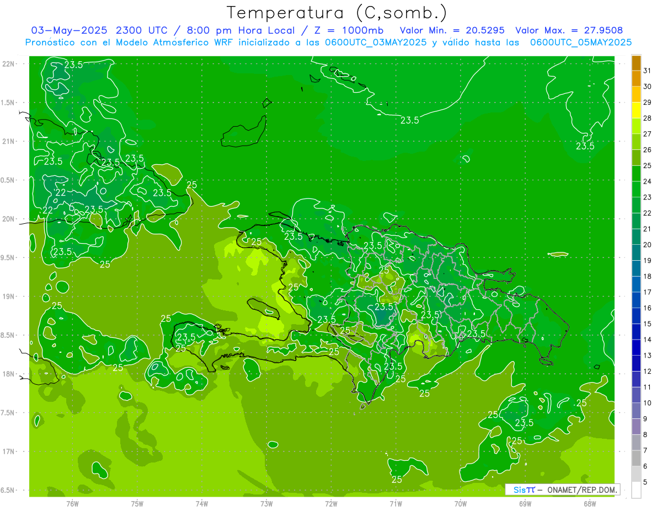Click the "72W" longitude axis label
Image resolution: width=662 pixels, height=511 pixels.
331,503
